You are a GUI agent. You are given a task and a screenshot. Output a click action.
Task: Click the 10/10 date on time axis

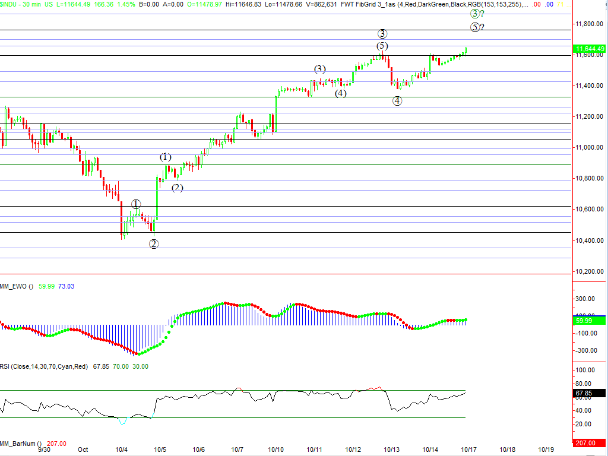276,450
